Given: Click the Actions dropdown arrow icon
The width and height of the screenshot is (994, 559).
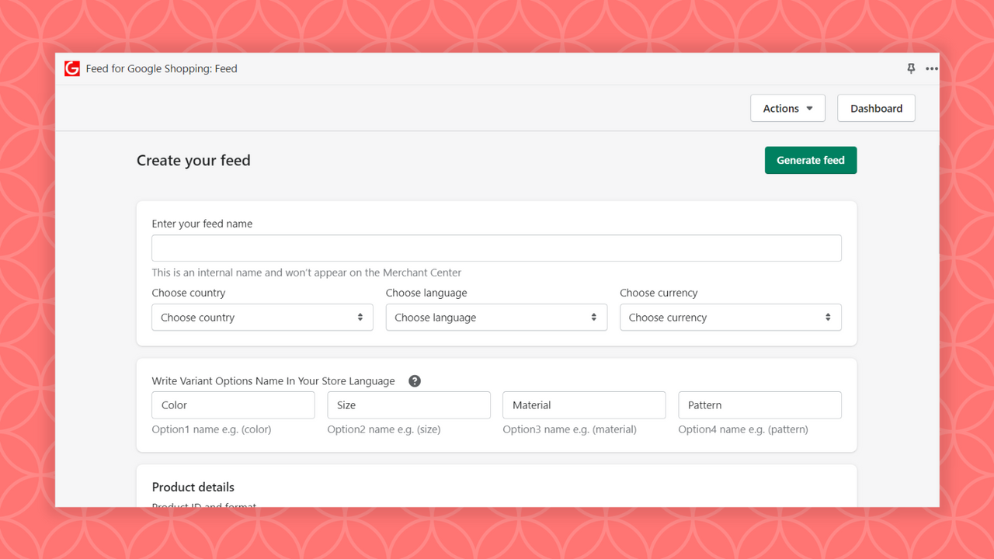Looking at the screenshot, I should click(x=808, y=108).
